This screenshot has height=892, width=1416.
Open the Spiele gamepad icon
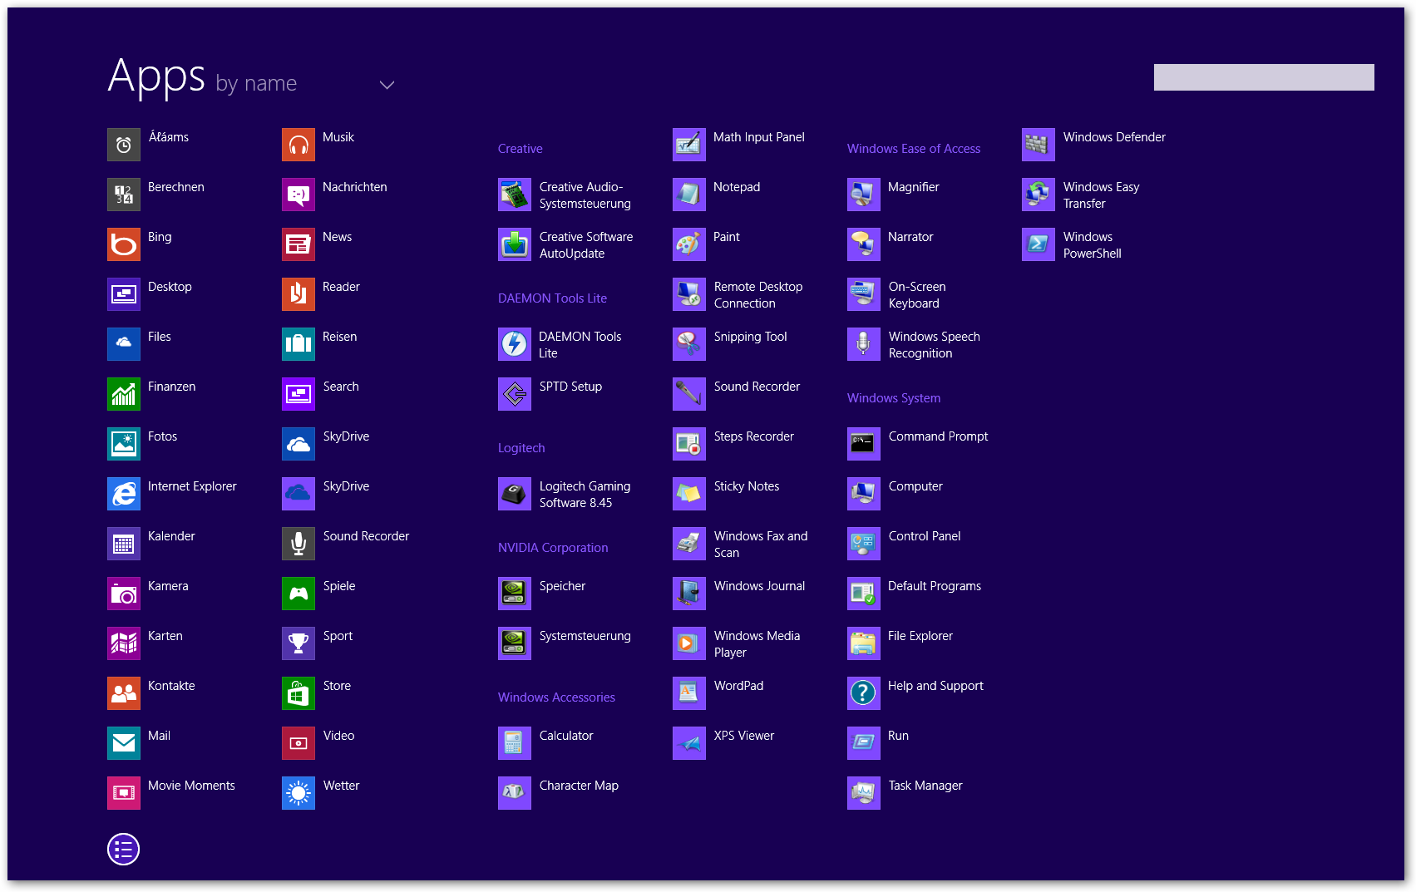(x=298, y=594)
